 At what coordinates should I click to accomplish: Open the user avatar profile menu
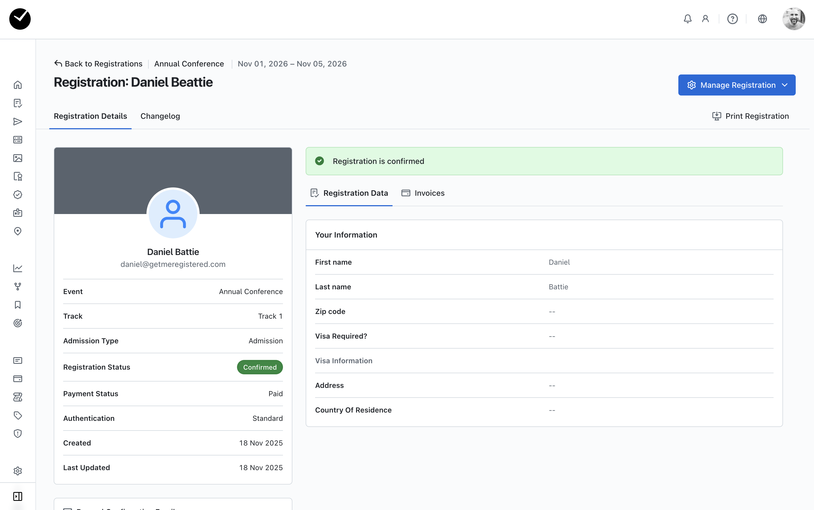click(794, 19)
